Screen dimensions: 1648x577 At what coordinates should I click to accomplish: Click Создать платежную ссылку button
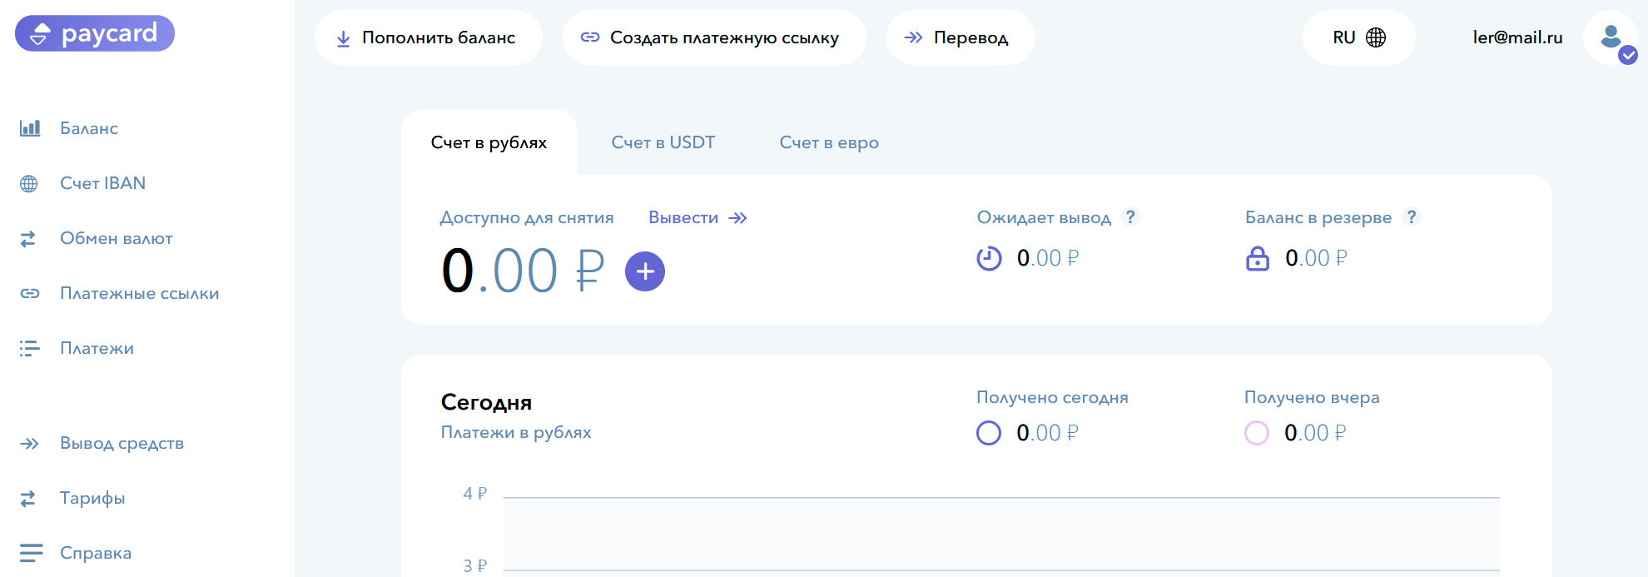coord(713,37)
